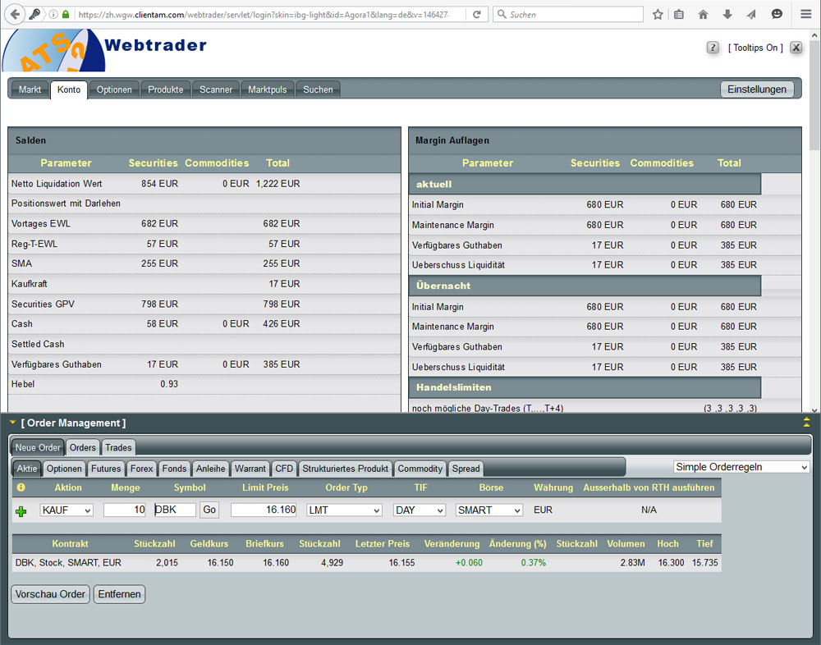Click the green plus add-order icon
Screen dimensions: 821x645
(21, 511)
